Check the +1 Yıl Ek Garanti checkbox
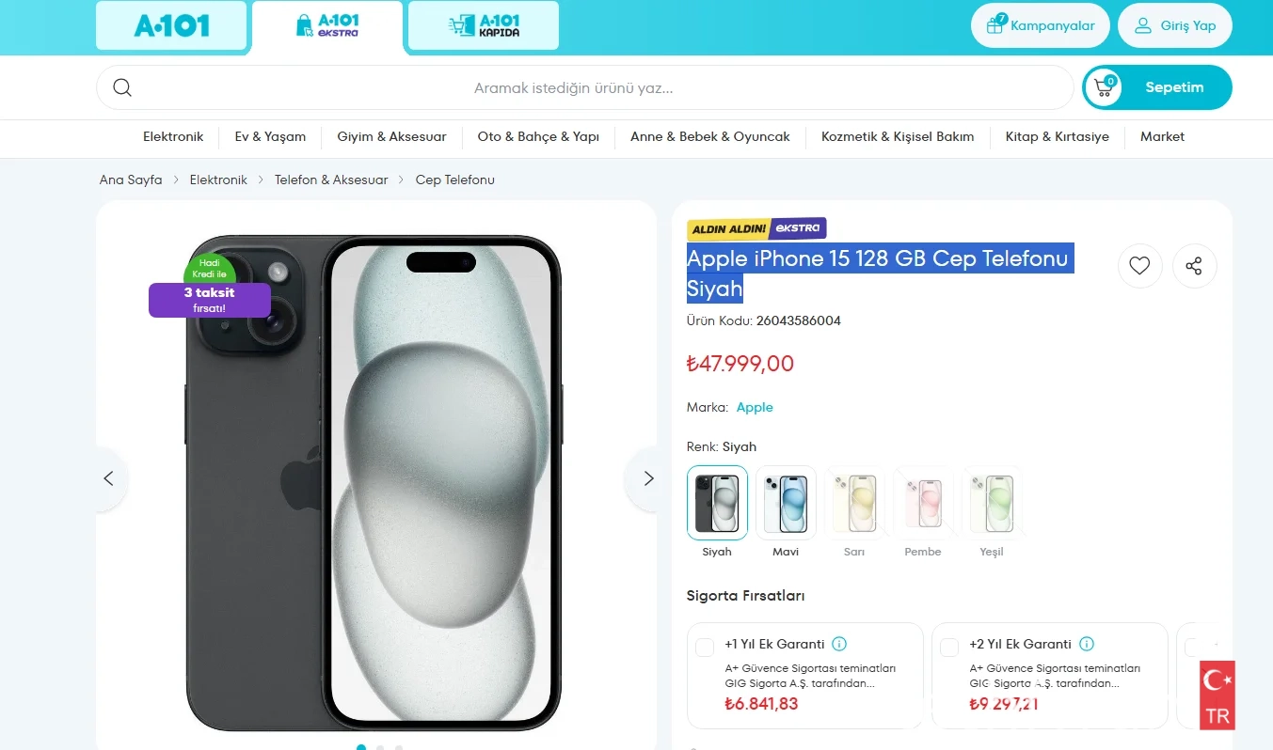 point(705,648)
